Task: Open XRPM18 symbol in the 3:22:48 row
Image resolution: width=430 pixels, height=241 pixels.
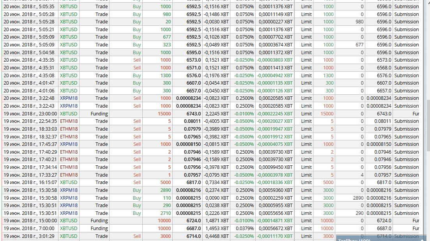Action: pyautogui.click(x=69, y=98)
